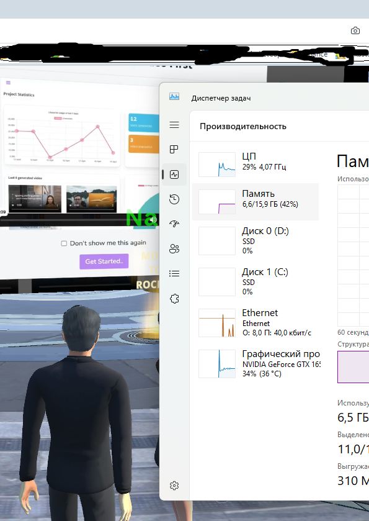Open Task Manager settings gear icon
Viewport: 369px width, 521px height.
tap(174, 486)
